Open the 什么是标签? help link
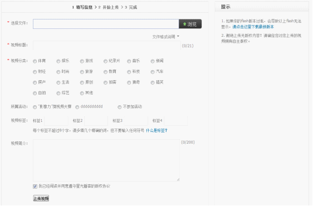 tap(156, 130)
